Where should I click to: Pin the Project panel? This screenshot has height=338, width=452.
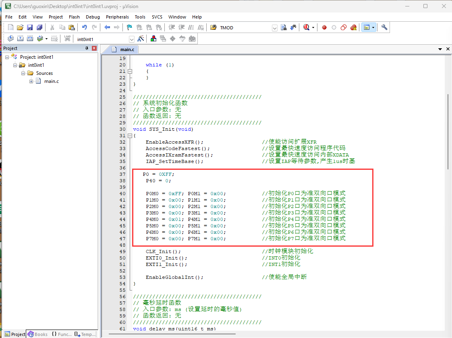(87, 48)
